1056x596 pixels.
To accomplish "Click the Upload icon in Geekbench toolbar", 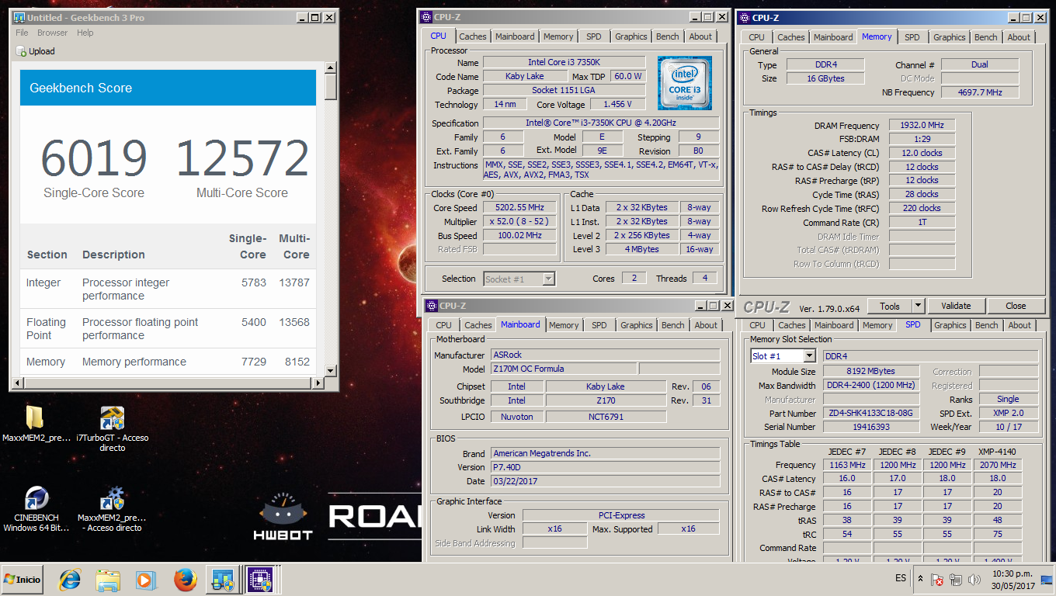I will 21,51.
